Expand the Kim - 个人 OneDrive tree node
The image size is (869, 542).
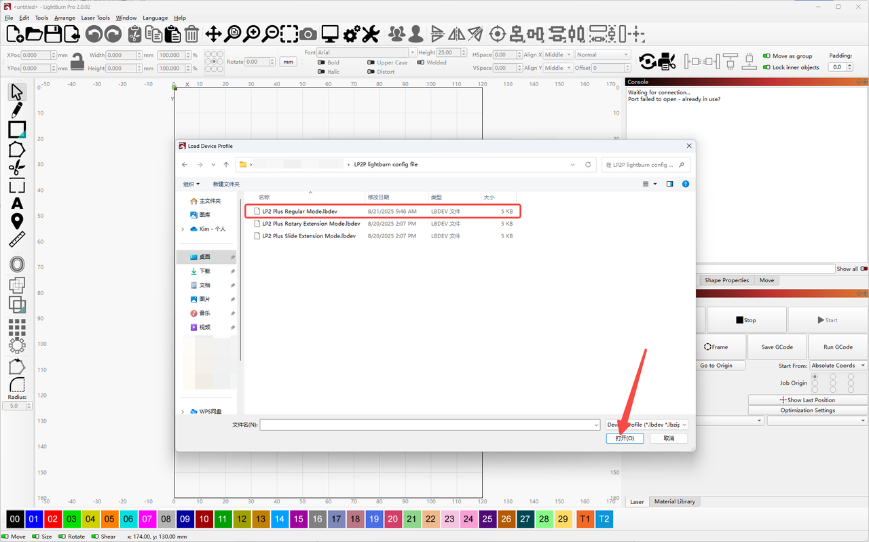[x=183, y=229]
